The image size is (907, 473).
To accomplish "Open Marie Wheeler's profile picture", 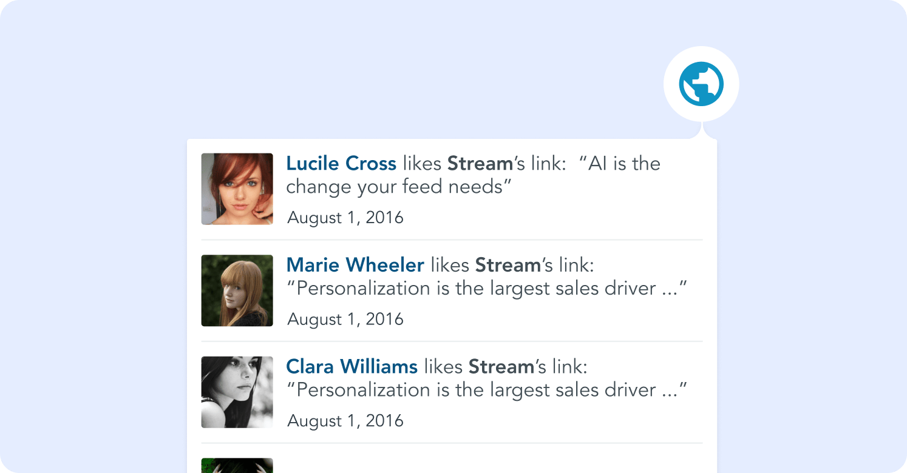I will (237, 290).
